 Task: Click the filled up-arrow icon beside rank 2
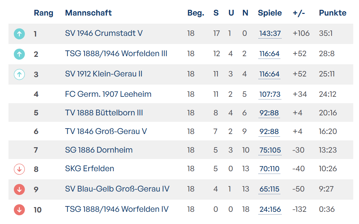(19, 54)
